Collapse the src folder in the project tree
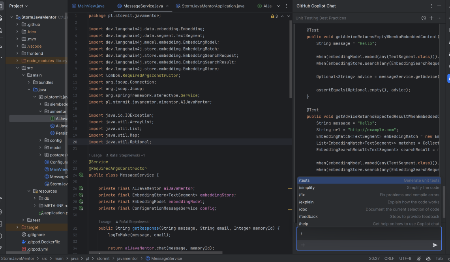 [x=17, y=68]
